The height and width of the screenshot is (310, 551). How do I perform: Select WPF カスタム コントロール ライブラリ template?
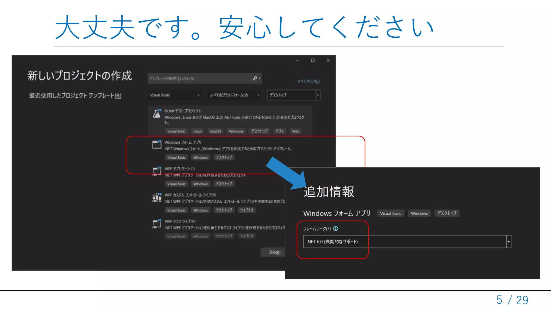coord(190,195)
